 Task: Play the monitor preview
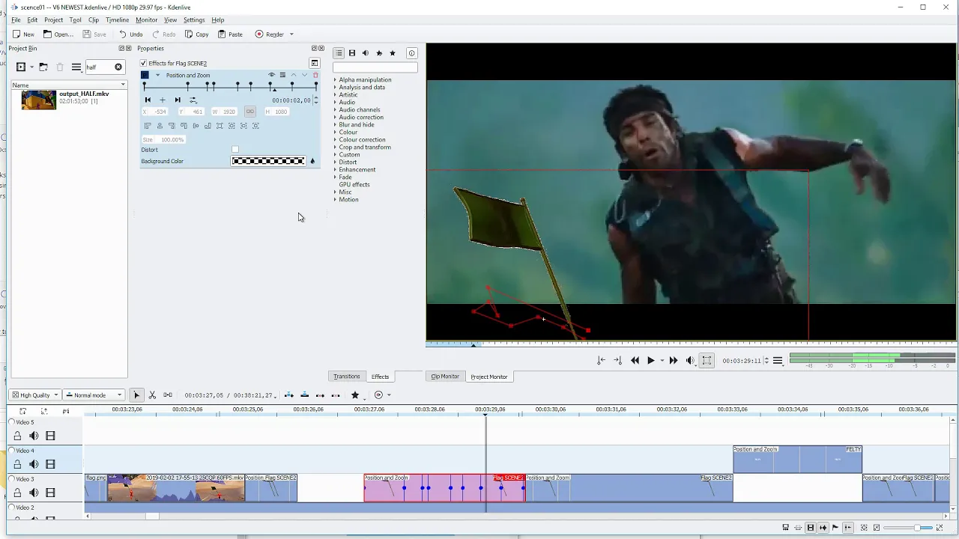coord(650,361)
